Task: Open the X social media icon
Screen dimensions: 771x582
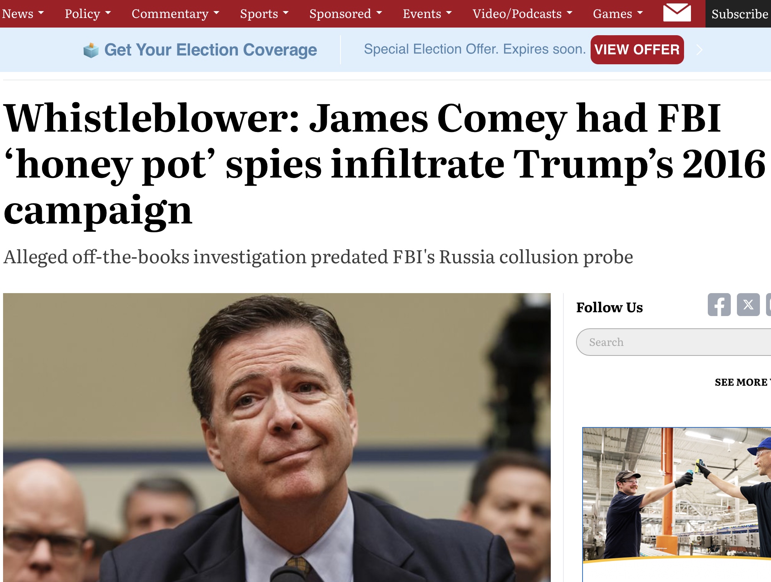Action: click(748, 305)
